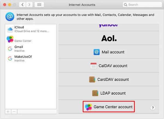
Task: Click the 'Inactive' status under Gmail
Action: [19, 51]
